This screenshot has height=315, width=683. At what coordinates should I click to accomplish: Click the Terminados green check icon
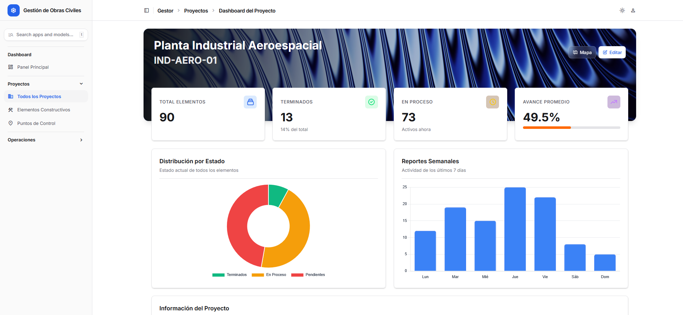click(x=371, y=102)
